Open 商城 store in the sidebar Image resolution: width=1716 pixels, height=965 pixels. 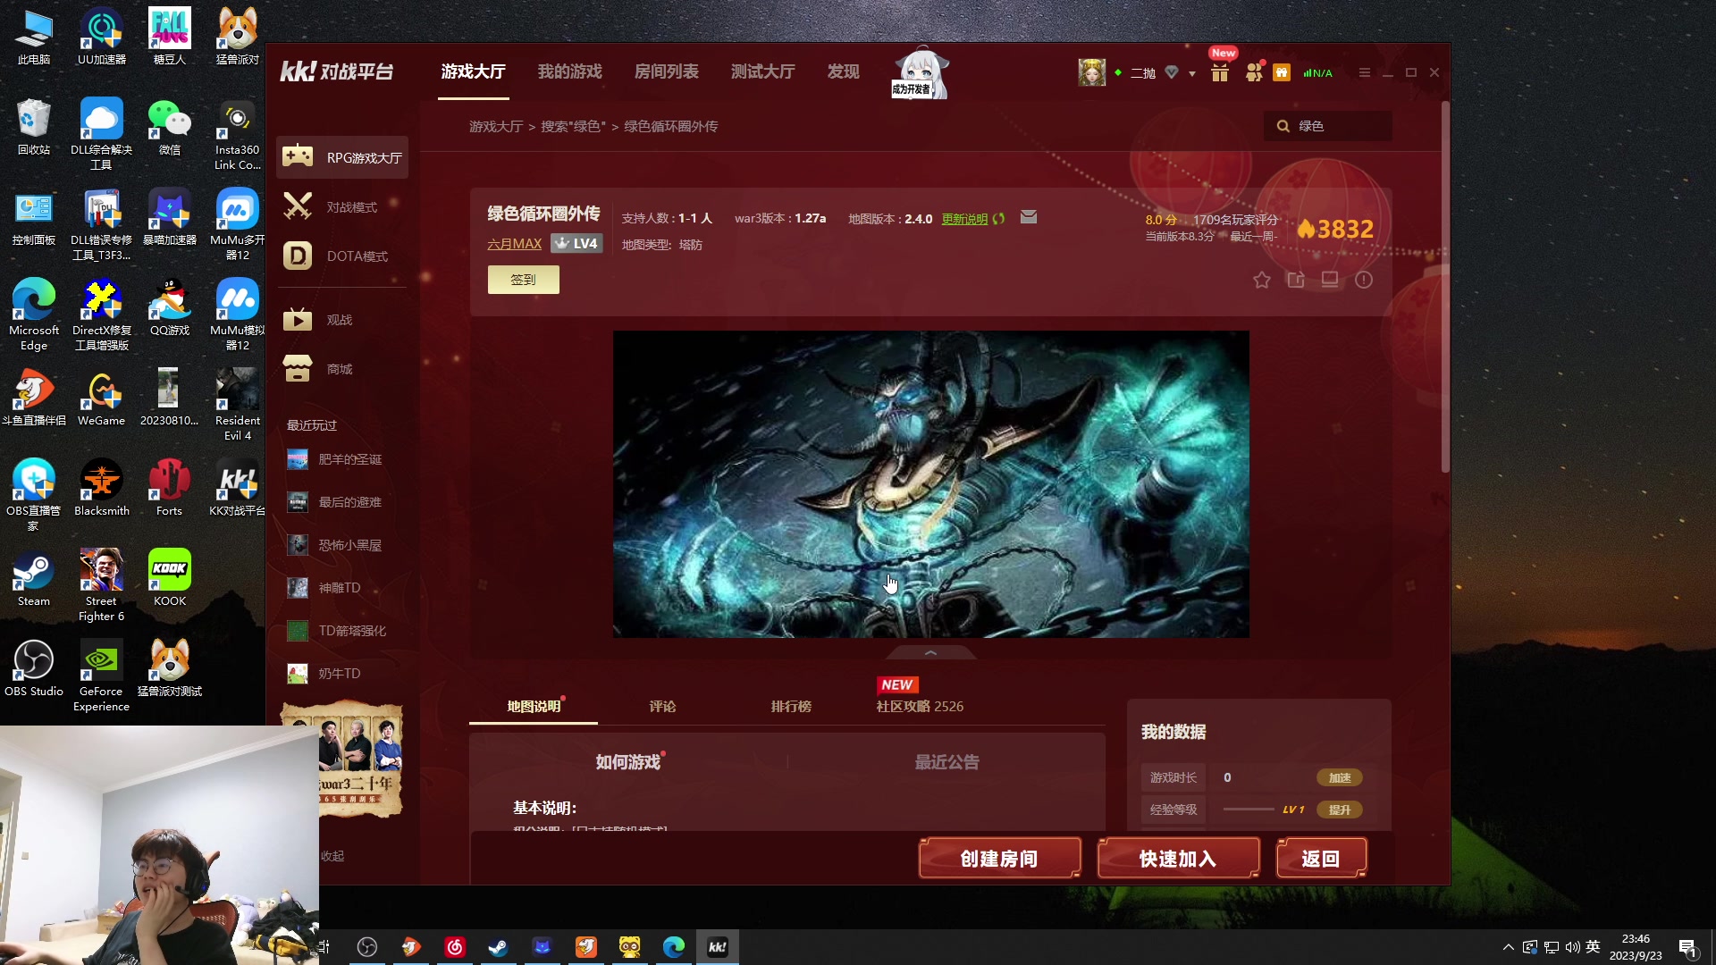coord(342,368)
